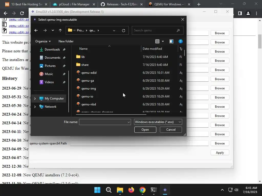The width and height of the screenshot is (262, 196).
Task: Switch to QEMU for Windows tab
Action: coord(170,4)
